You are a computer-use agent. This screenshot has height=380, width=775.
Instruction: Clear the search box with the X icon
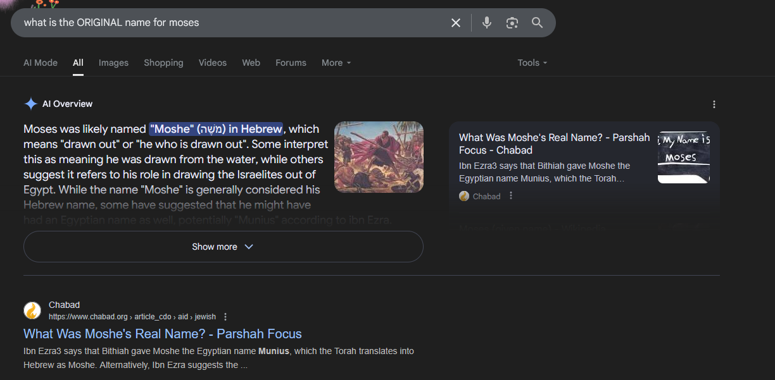[x=456, y=23]
